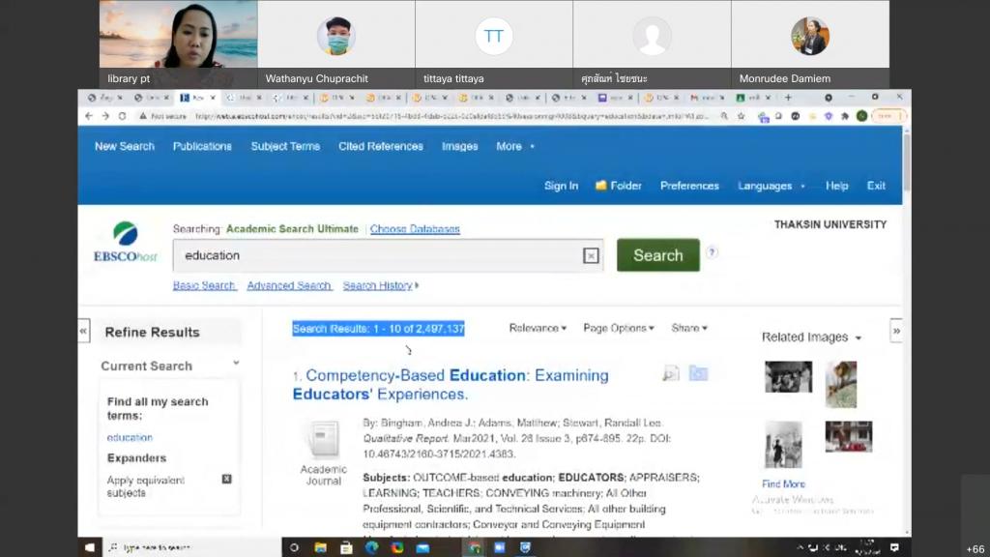Collapse the Current Search section
Screen dimensions: 990x557
pyautogui.click(x=236, y=364)
